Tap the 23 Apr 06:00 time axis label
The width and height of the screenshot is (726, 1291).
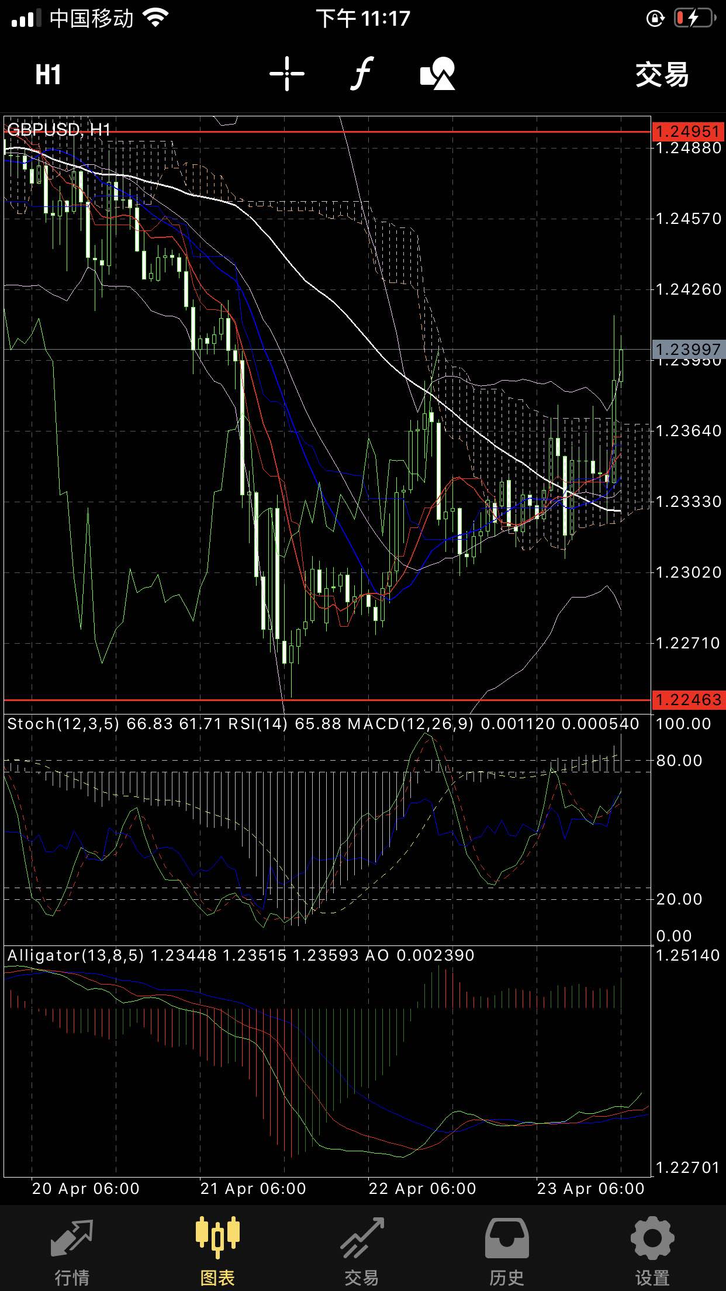[x=591, y=1189]
